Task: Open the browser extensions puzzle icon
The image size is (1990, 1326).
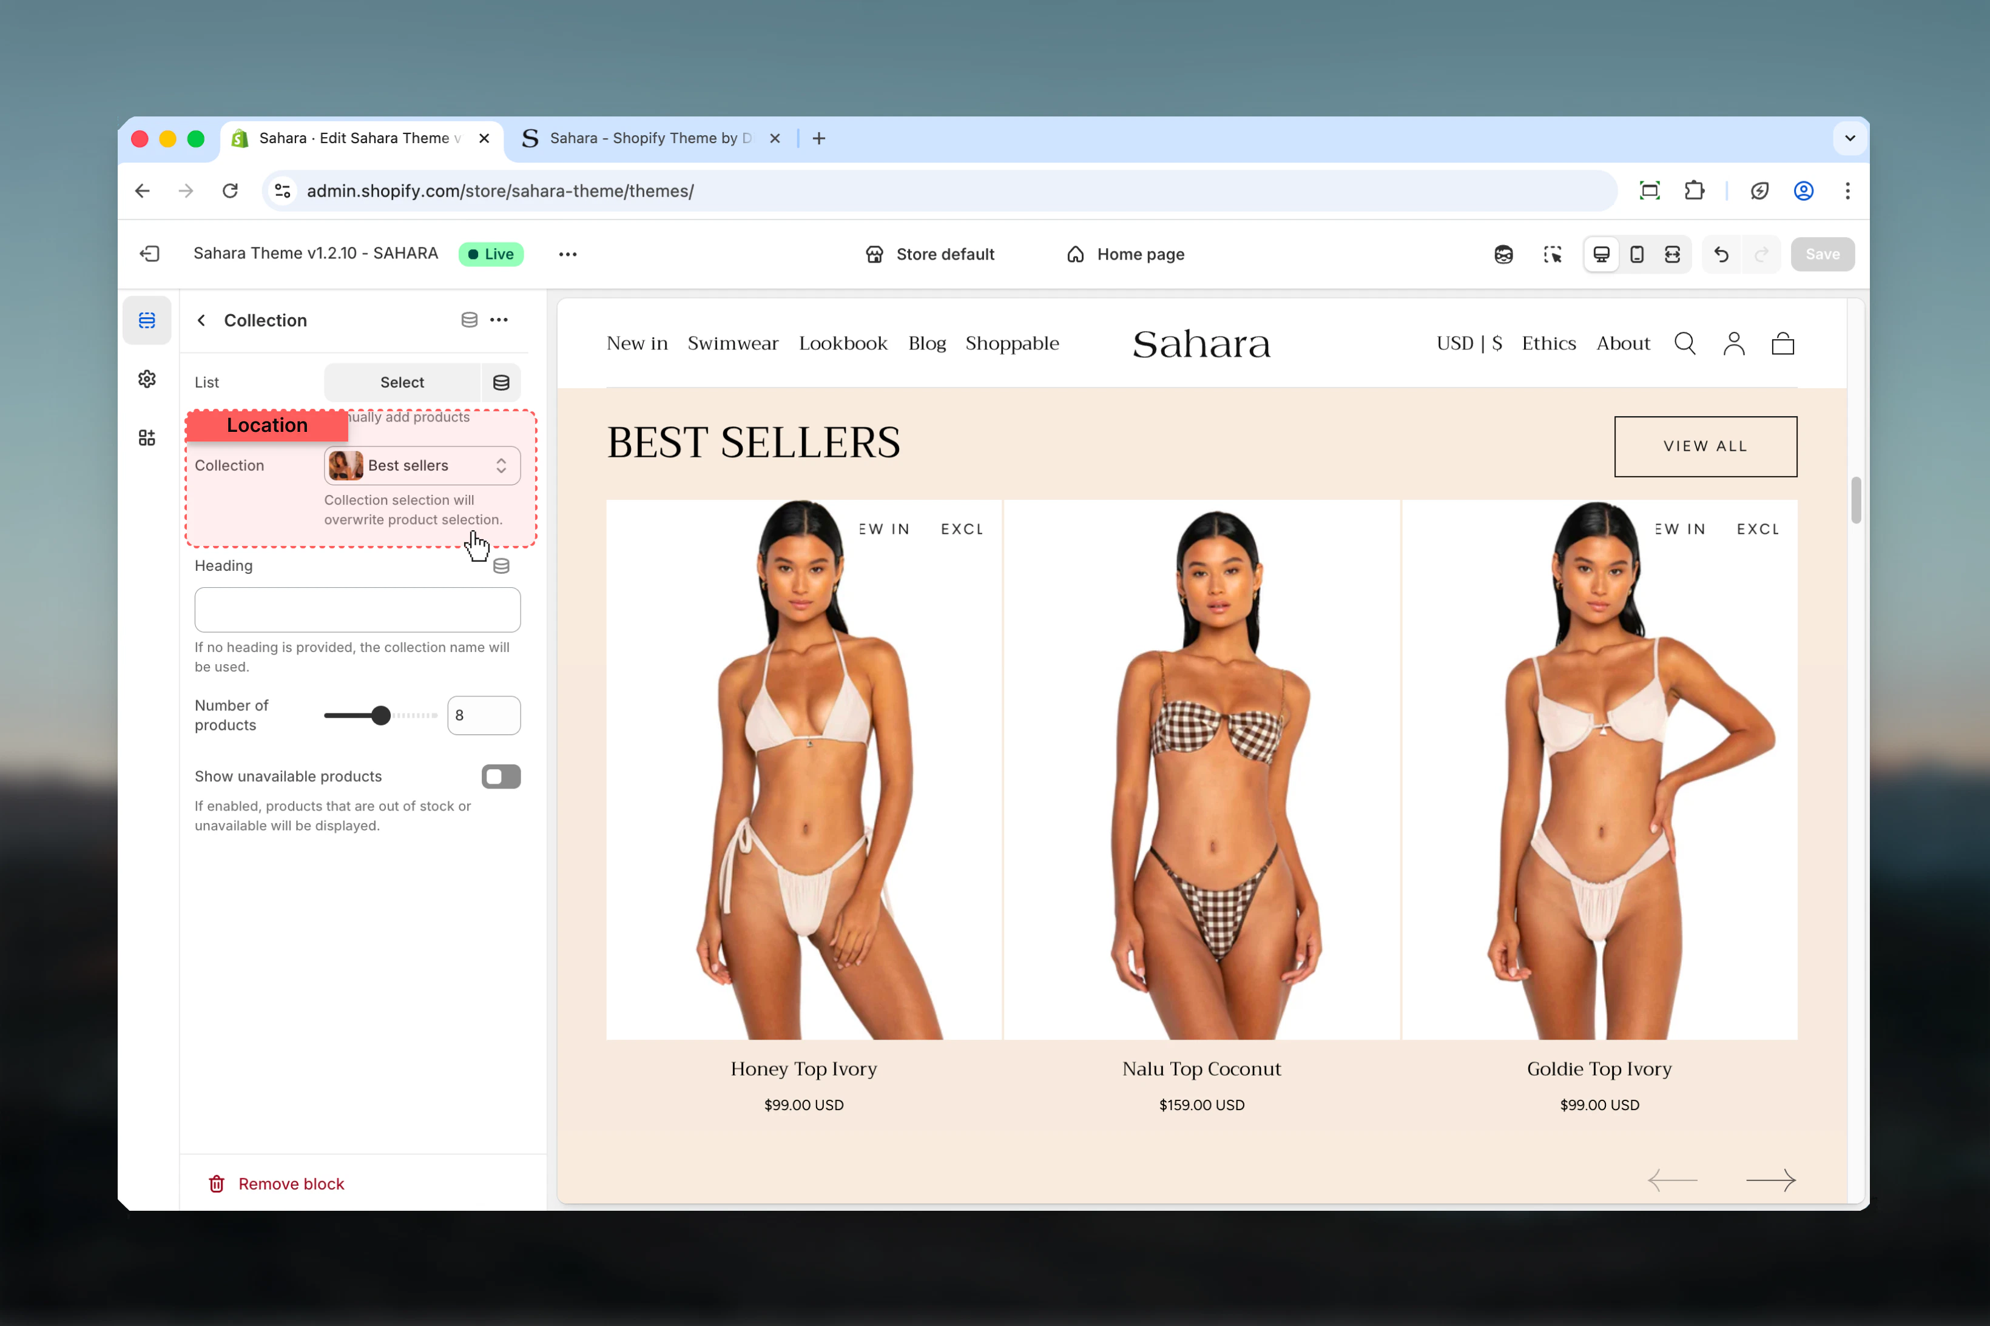Action: [x=1694, y=191]
